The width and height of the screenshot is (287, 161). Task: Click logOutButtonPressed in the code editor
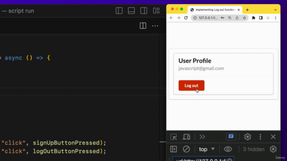66,151
